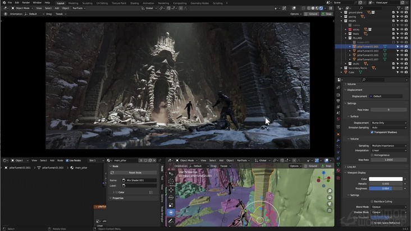Hide the paving collection with eye icon
Viewport: 411px width, 231px height.
click(402, 17)
